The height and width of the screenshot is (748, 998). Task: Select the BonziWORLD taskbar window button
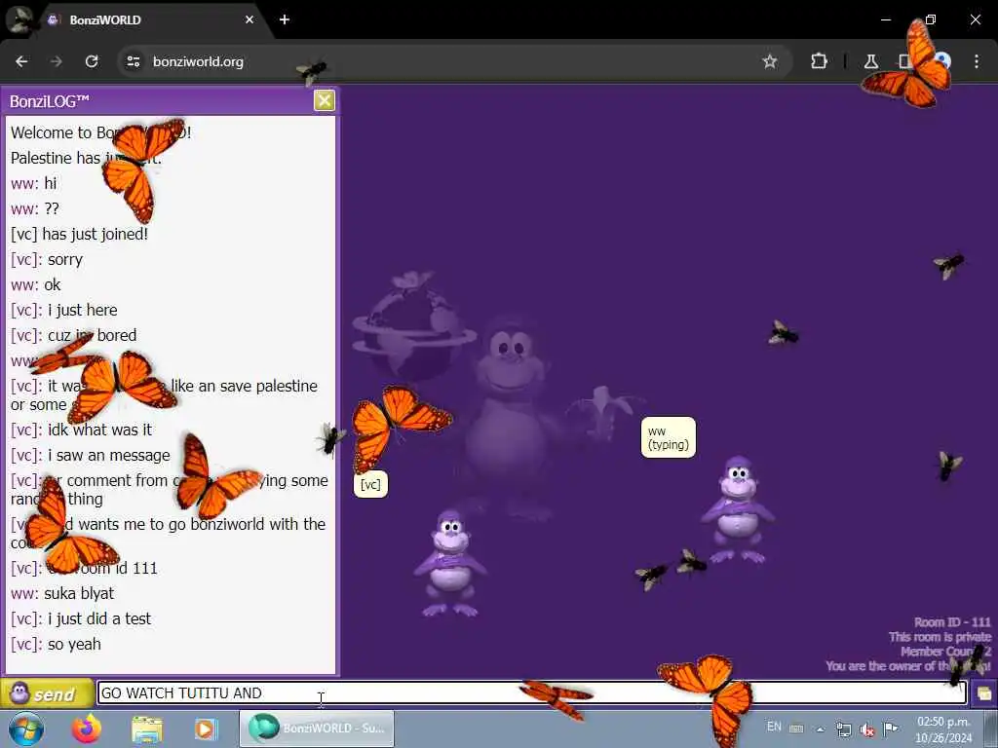pyautogui.click(x=317, y=729)
